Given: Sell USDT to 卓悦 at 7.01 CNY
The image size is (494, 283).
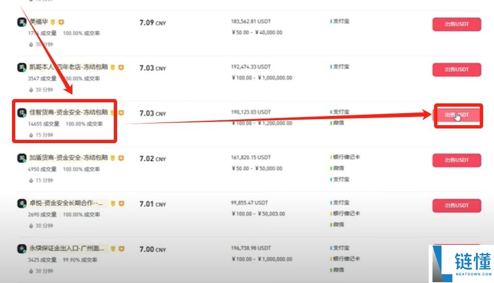Looking at the screenshot, I should [456, 205].
